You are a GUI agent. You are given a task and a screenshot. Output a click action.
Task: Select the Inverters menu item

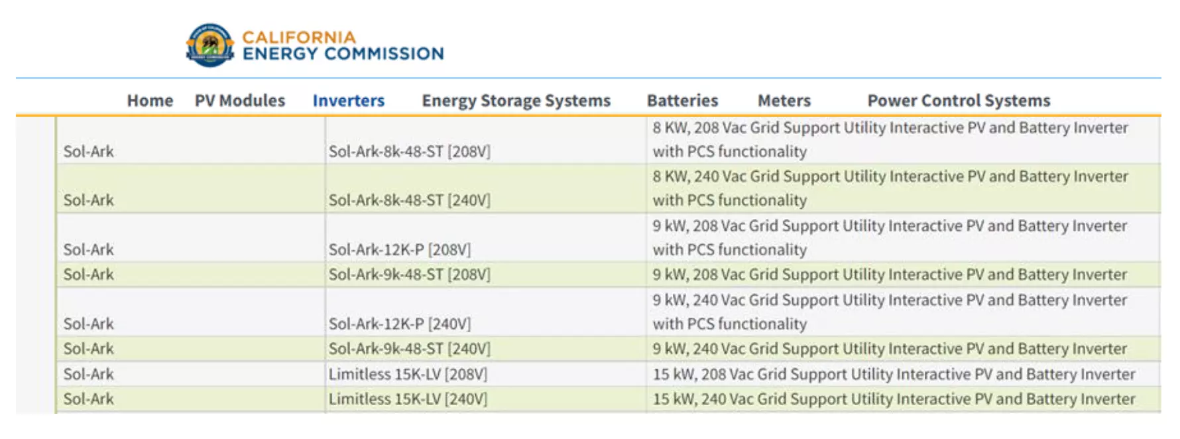(x=349, y=101)
